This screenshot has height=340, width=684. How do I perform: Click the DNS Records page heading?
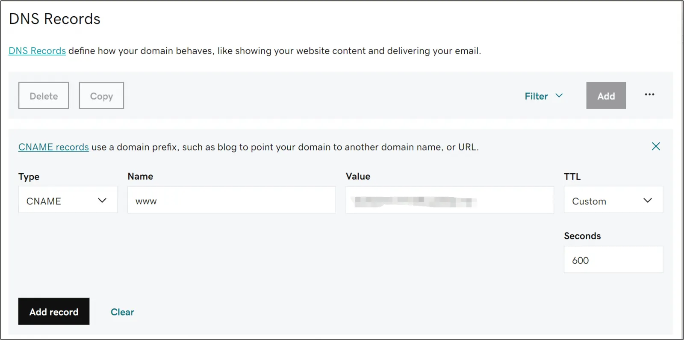(54, 18)
